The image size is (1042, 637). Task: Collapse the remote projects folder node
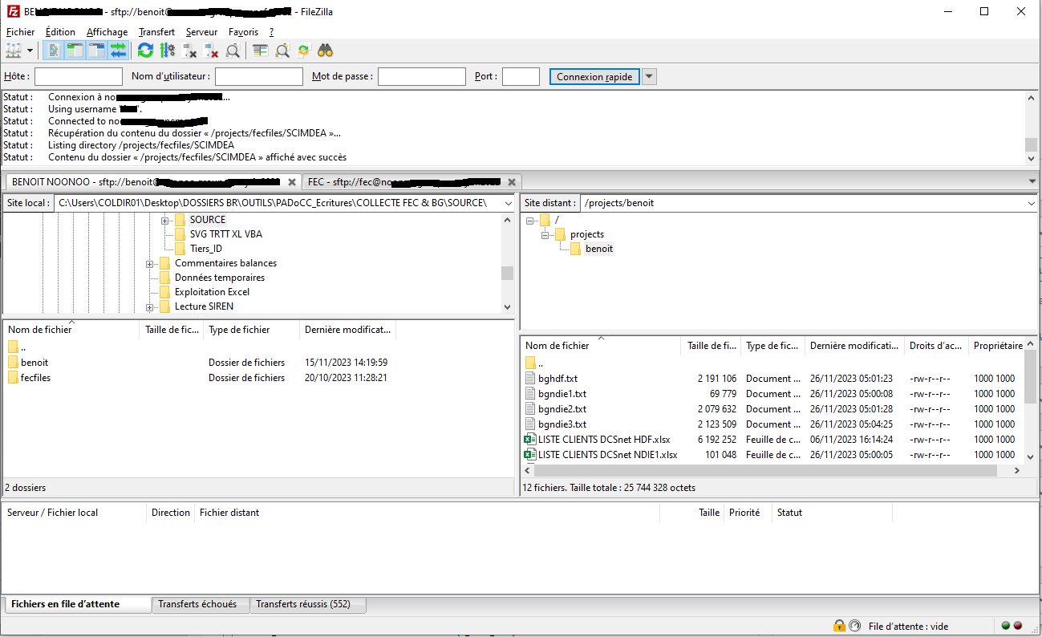pyautogui.click(x=545, y=234)
